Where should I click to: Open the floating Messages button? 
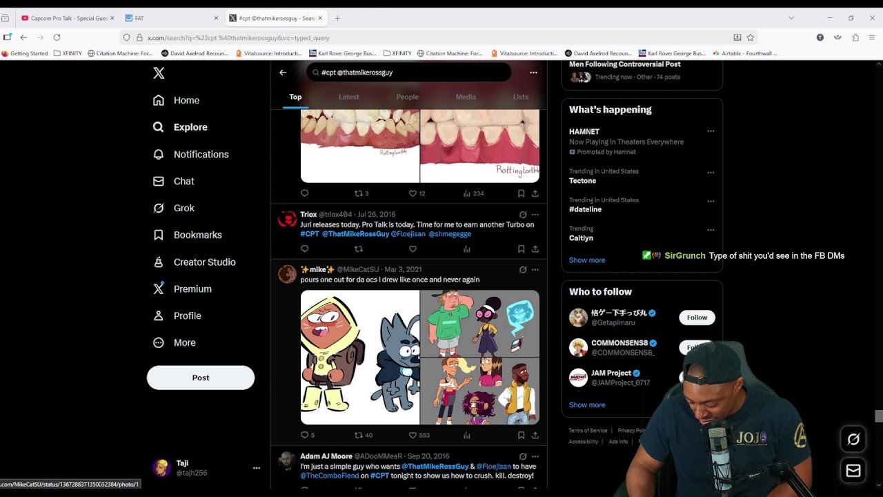click(x=853, y=471)
